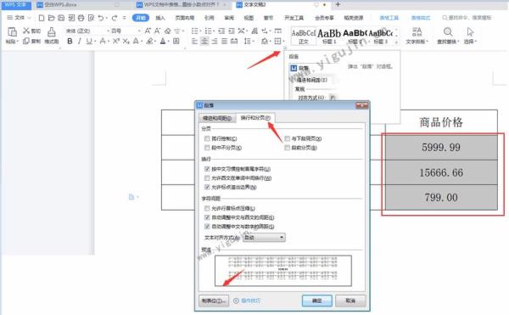
Task: Check the widow/orphan control checkbox
Action: (x=207, y=138)
